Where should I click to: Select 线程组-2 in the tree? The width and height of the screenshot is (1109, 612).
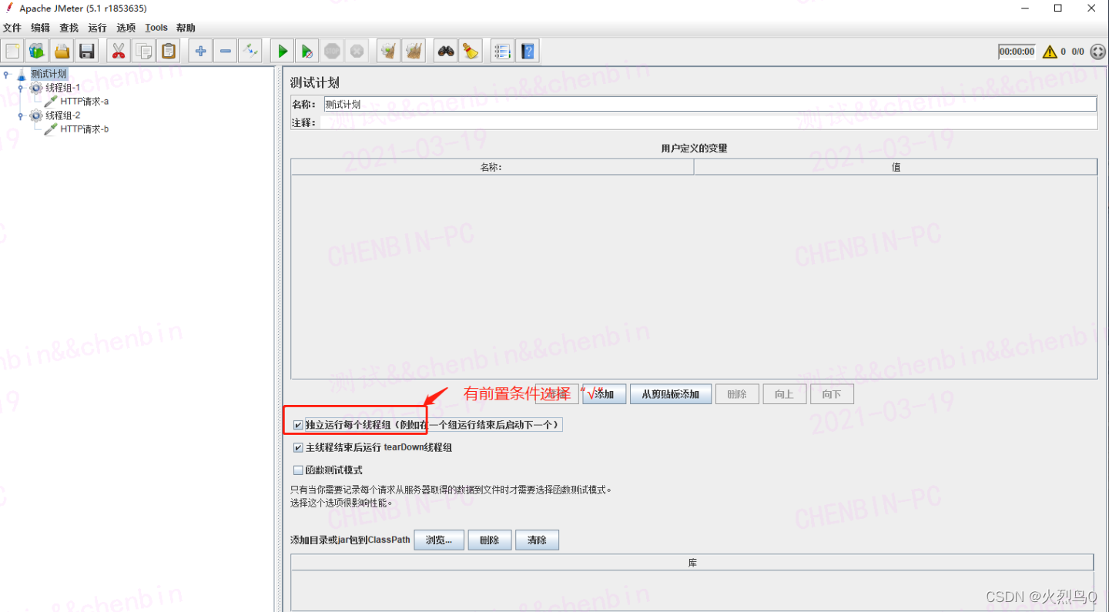pyautogui.click(x=62, y=115)
